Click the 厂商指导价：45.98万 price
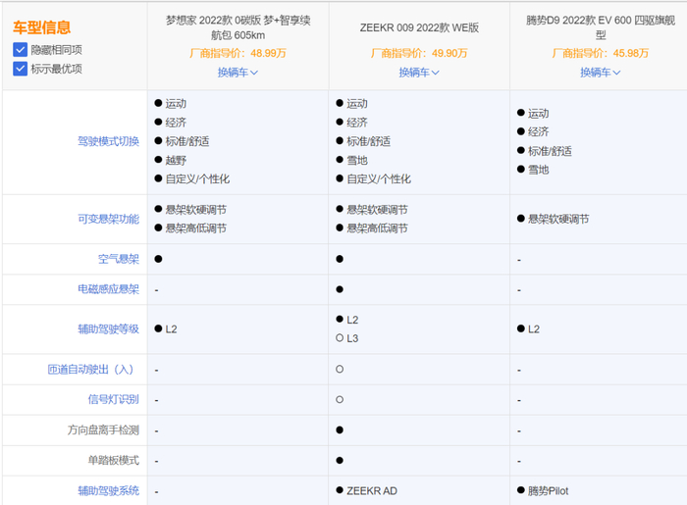The width and height of the screenshot is (687, 505). (x=601, y=53)
